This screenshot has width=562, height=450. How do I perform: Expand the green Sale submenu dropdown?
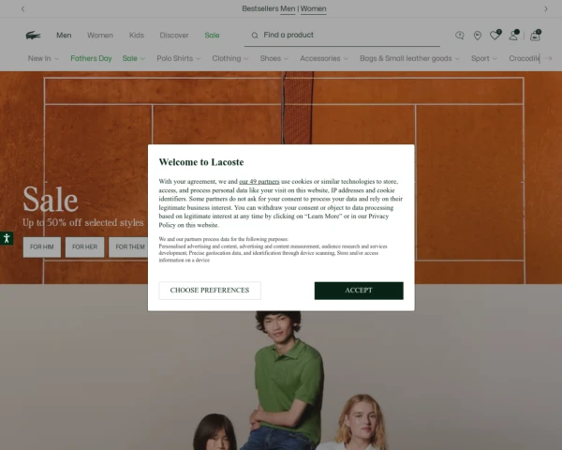pyautogui.click(x=133, y=58)
